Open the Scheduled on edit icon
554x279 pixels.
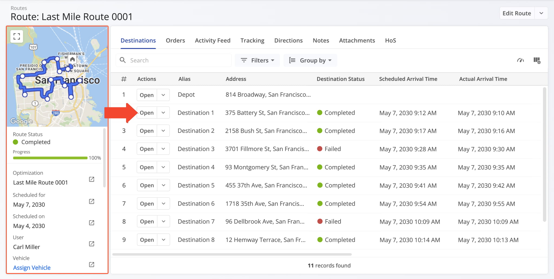click(92, 223)
